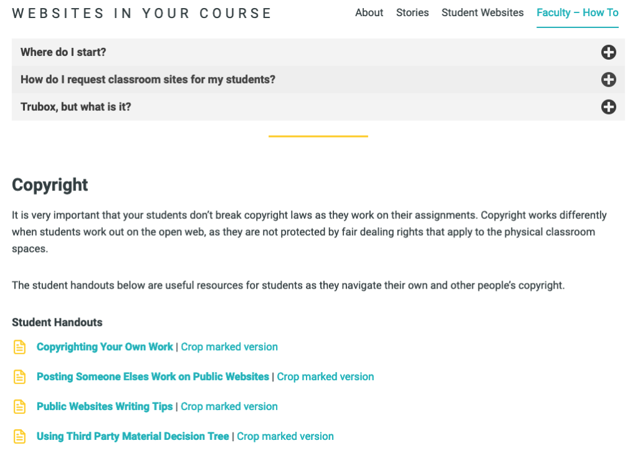The image size is (638, 461).
Task: Open the Copyrighting Your Own Work handout
Action: point(105,347)
